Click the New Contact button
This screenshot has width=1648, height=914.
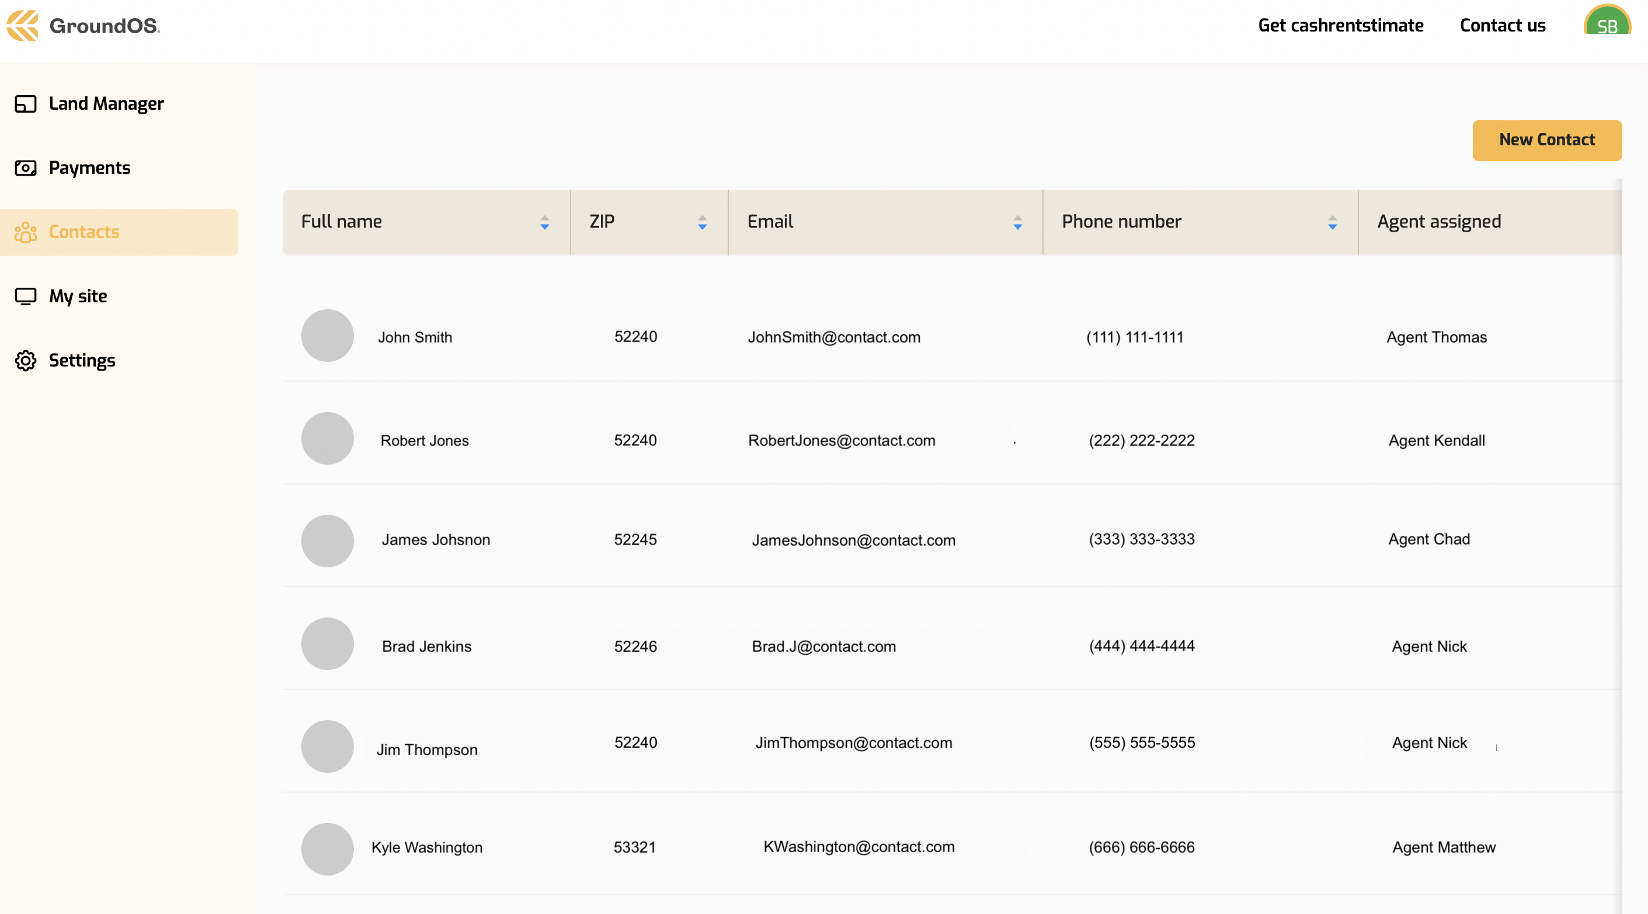1547,140
